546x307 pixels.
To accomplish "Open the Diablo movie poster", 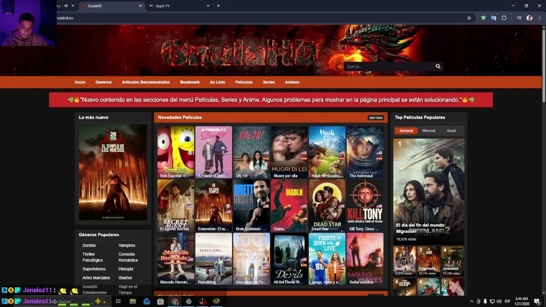I will click(289, 206).
